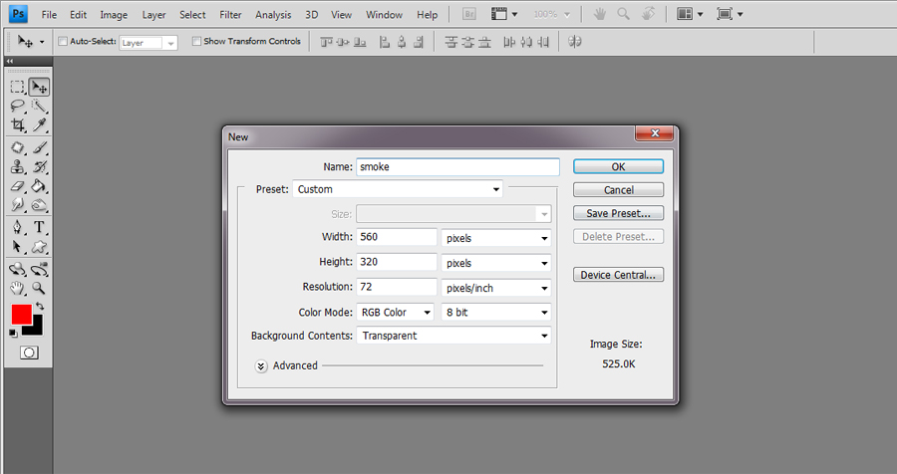
Task: Select the Move tool in the tools panel
Action: click(x=39, y=87)
